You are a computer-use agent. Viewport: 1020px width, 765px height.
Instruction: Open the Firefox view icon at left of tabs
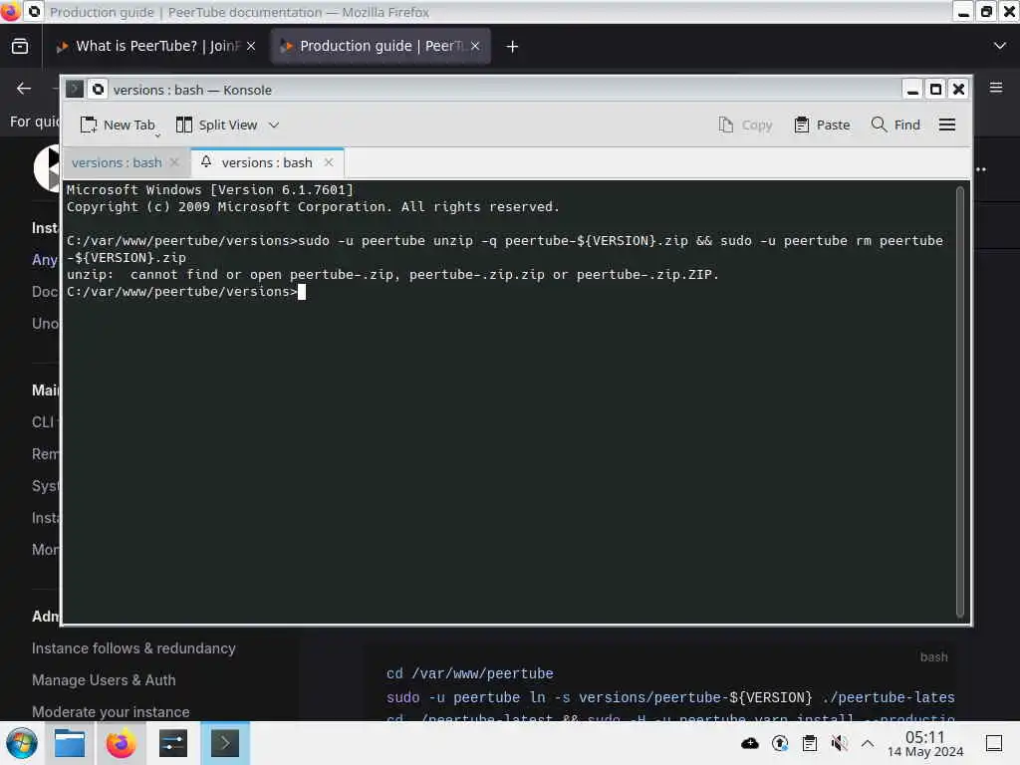[20, 46]
